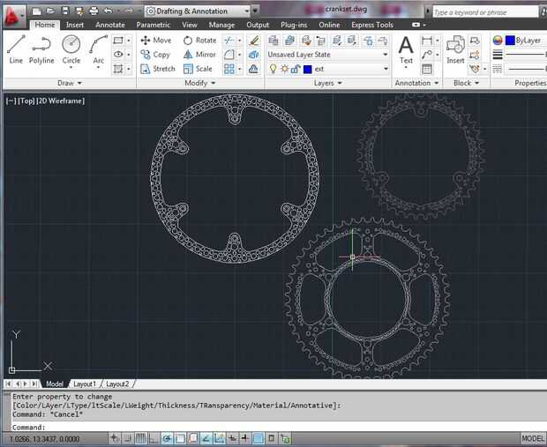Expand the Draw panel
Image resolution: width=547 pixels, height=447 pixels.
click(x=70, y=83)
